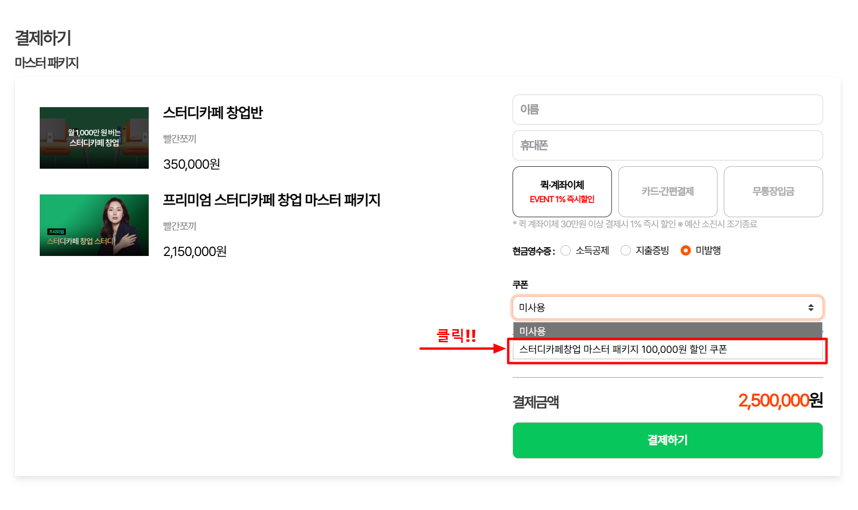Click the green 결제하기 button
The image size is (858, 510).
(668, 440)
